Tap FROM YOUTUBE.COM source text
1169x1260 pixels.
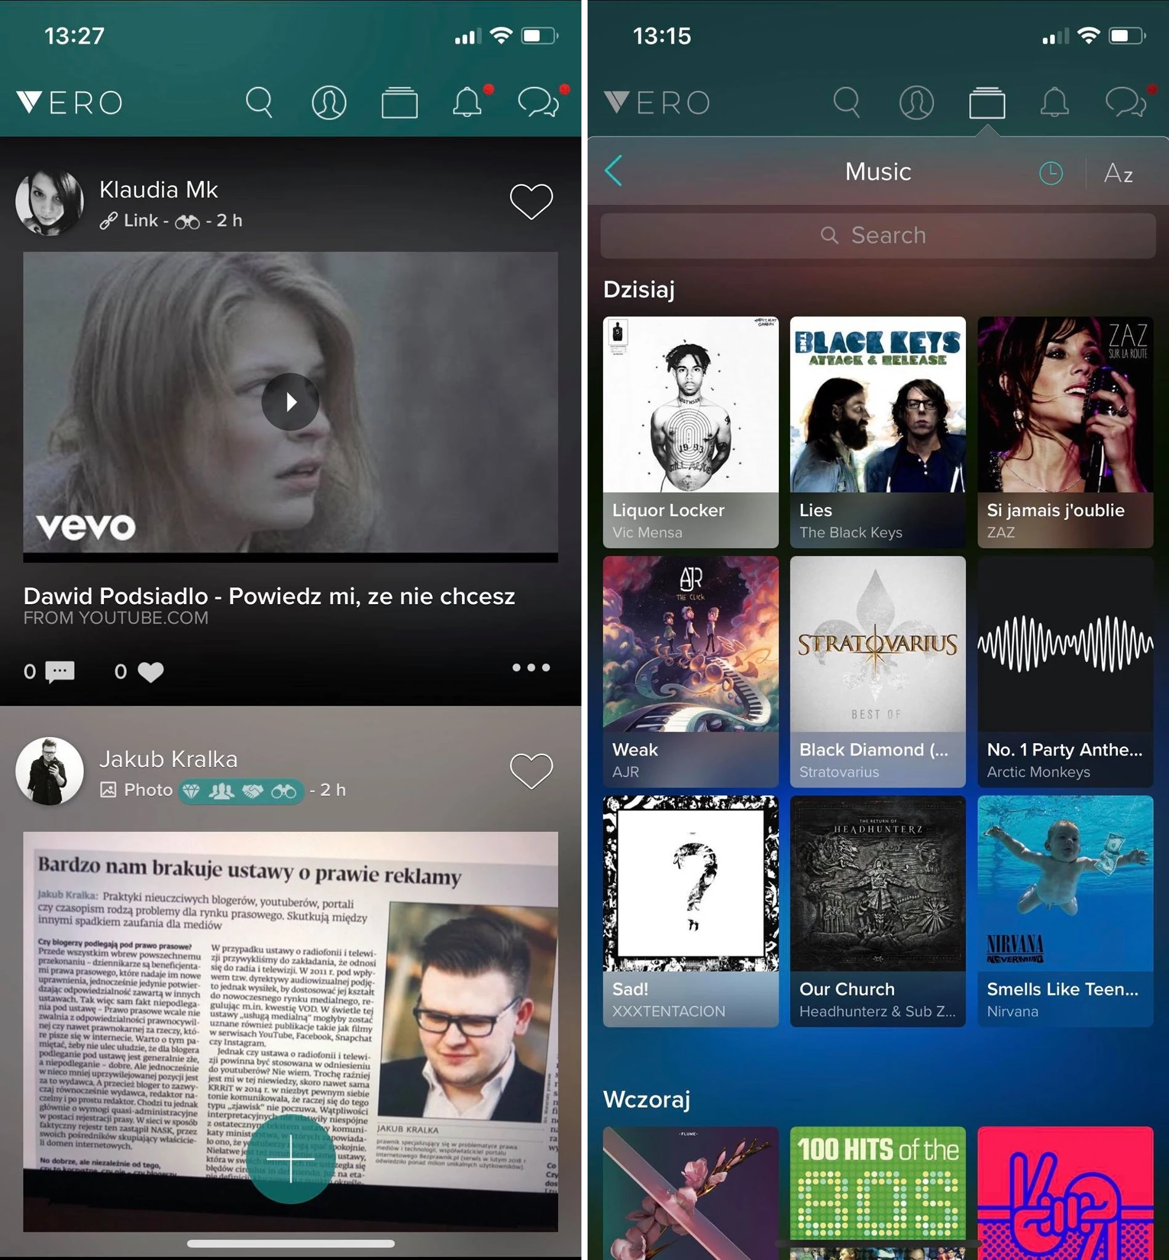pyautogui.click(x=116, y=618)
